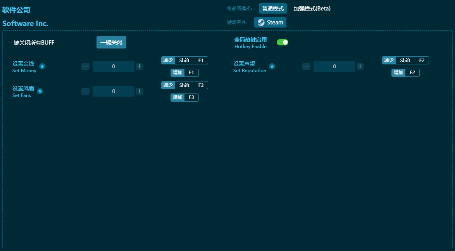Click the Set Money value field
The height and width of the screenshot is (251, 455).
click(114, 66)
